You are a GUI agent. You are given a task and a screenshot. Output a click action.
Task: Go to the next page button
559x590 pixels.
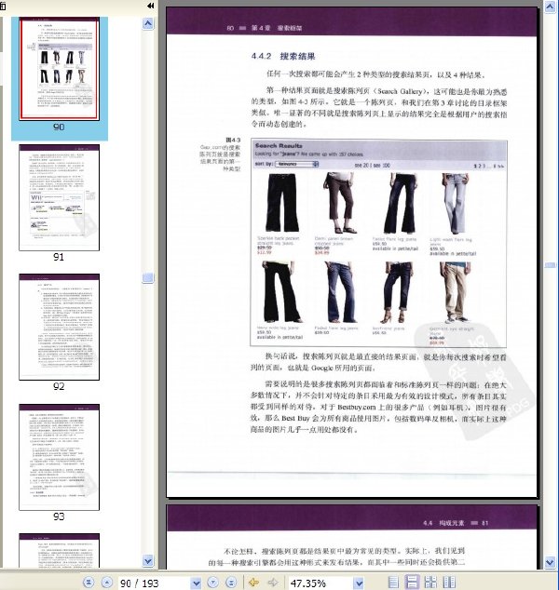coord(212,583)
